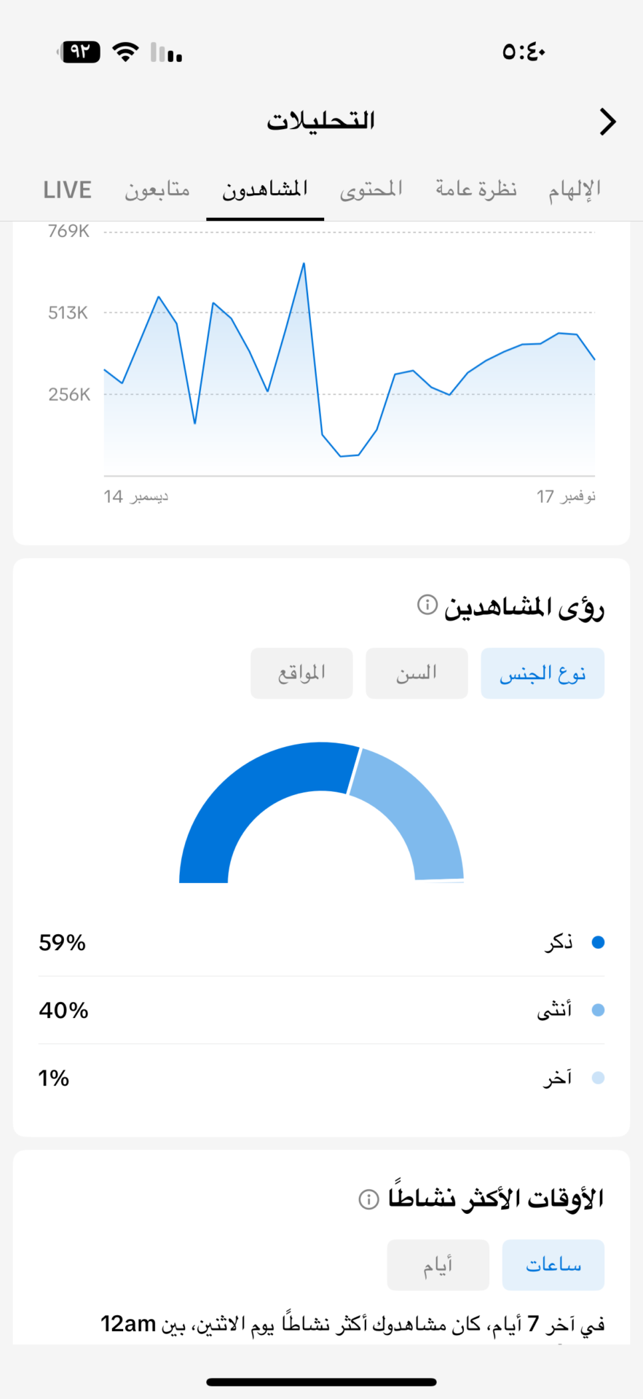643x1399 pixels.
Task: Tap the battery indicator showing ٩٢
Action: point(81,52)
